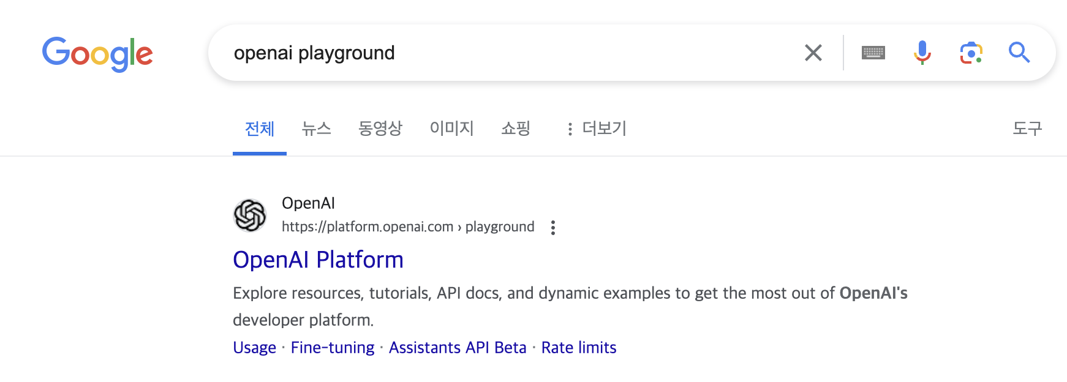Click the result description snippet text
The height and width of the screenshot is (382, 1067).
click(x=570, y=306)
